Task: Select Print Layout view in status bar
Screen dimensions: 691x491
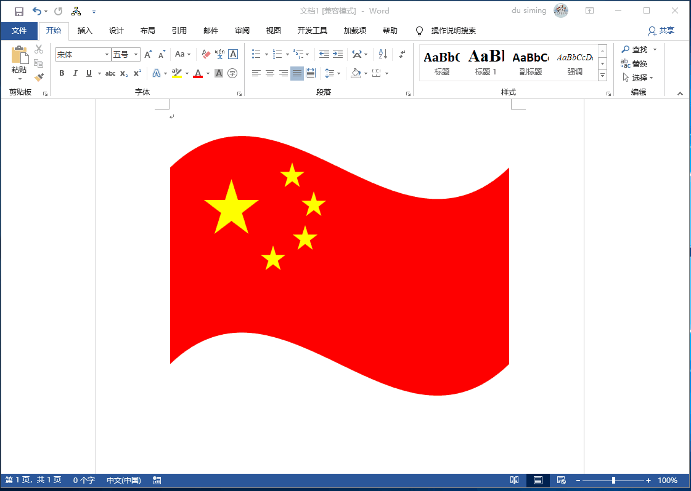Action: tap(538, 480)
